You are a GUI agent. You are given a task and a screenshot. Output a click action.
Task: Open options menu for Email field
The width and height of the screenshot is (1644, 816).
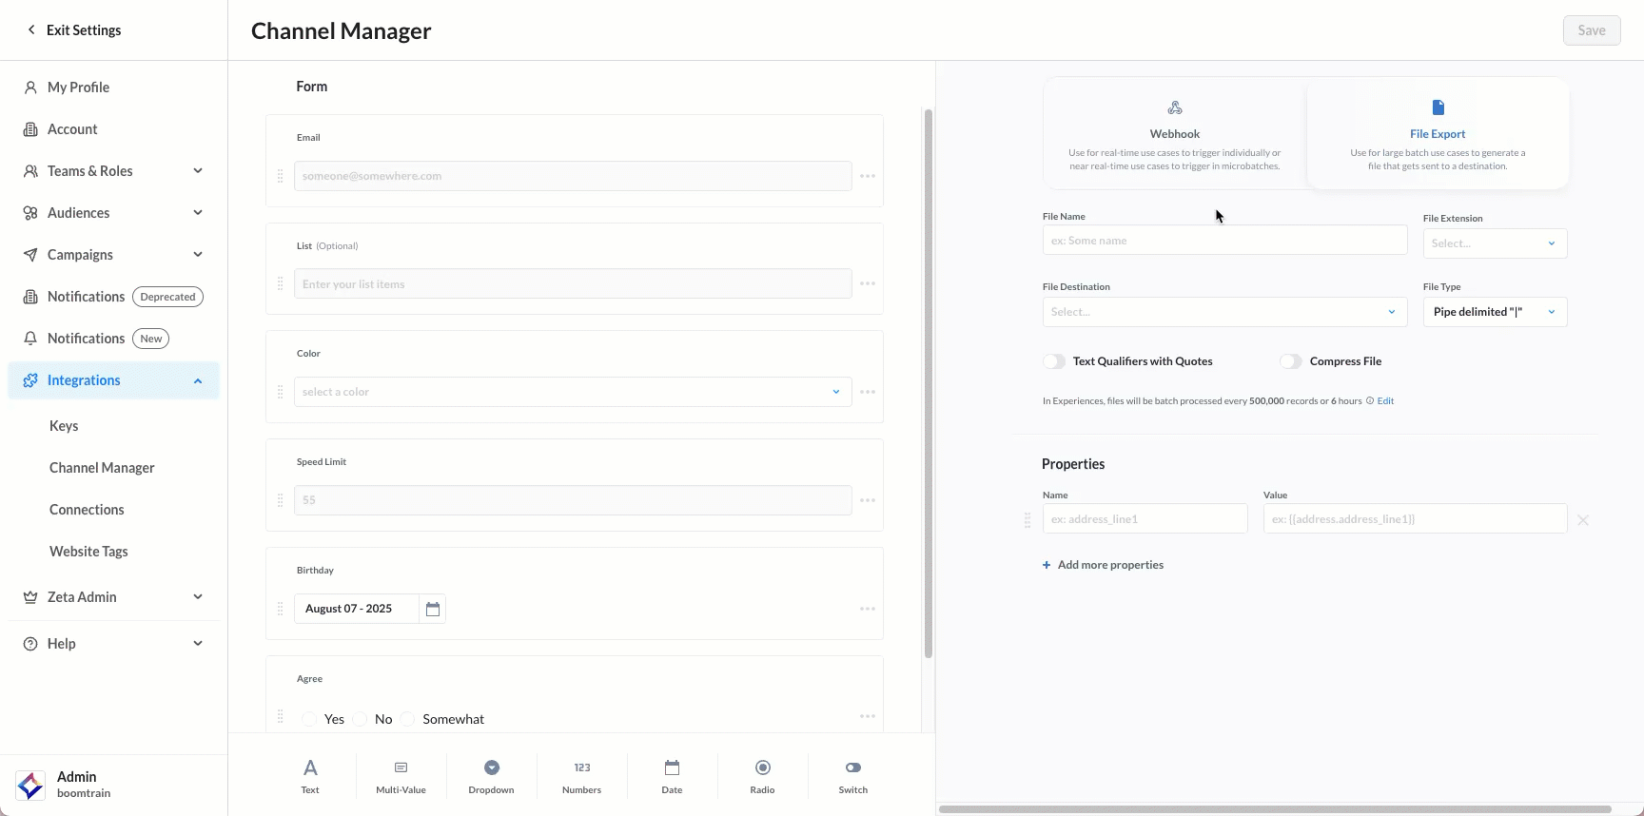click(868, 176)
